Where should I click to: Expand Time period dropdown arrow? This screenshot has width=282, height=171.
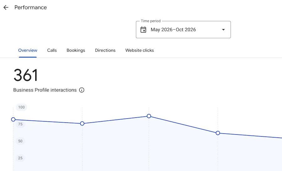click(x=223, y=30)
